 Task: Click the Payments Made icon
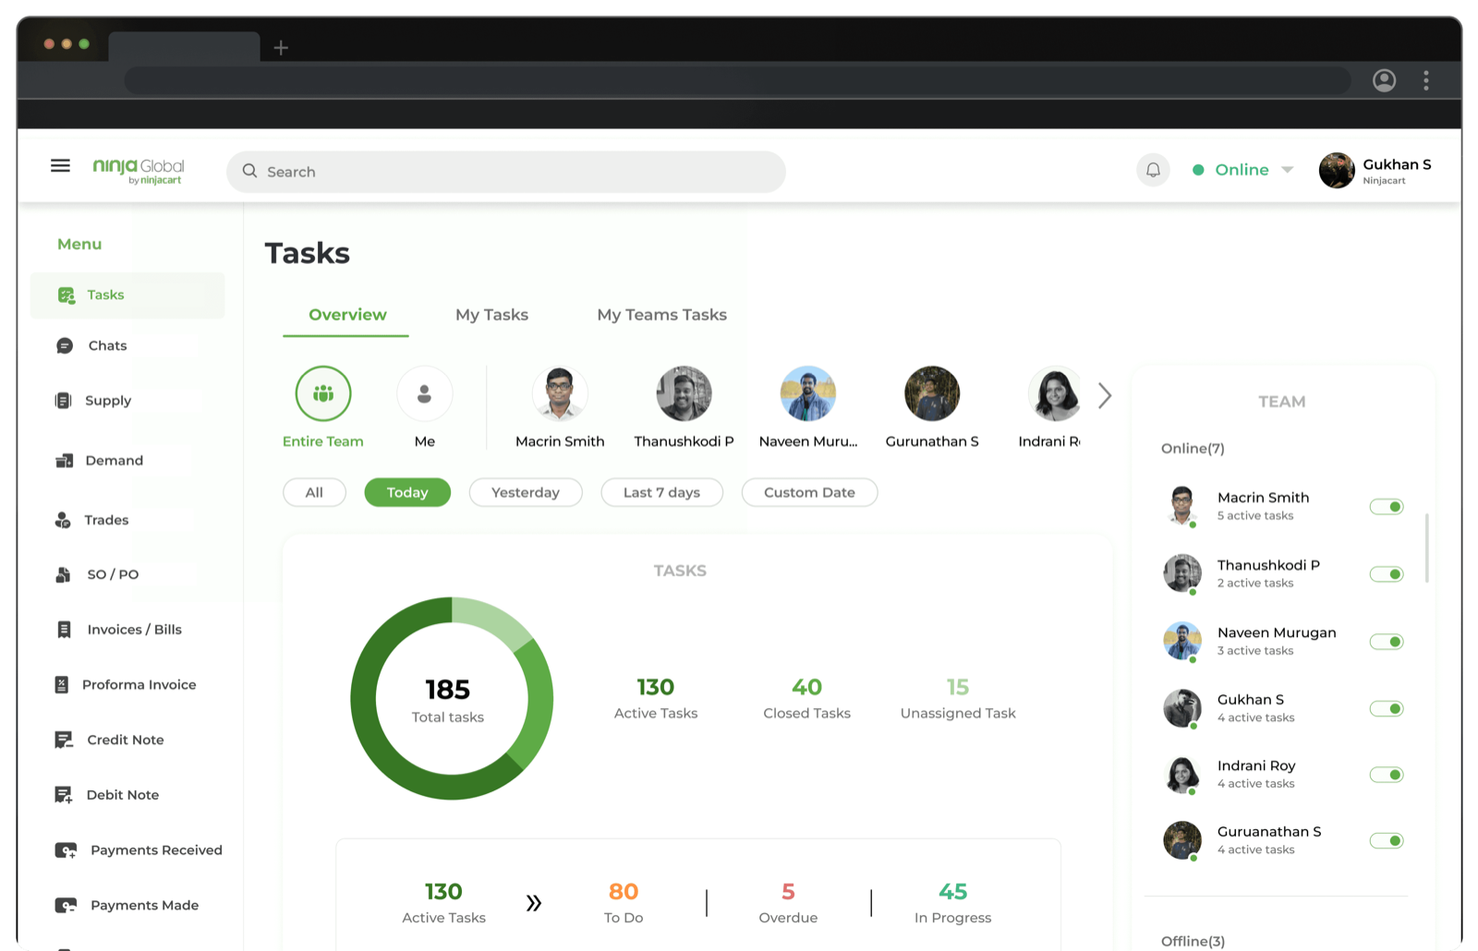[66, 906]
